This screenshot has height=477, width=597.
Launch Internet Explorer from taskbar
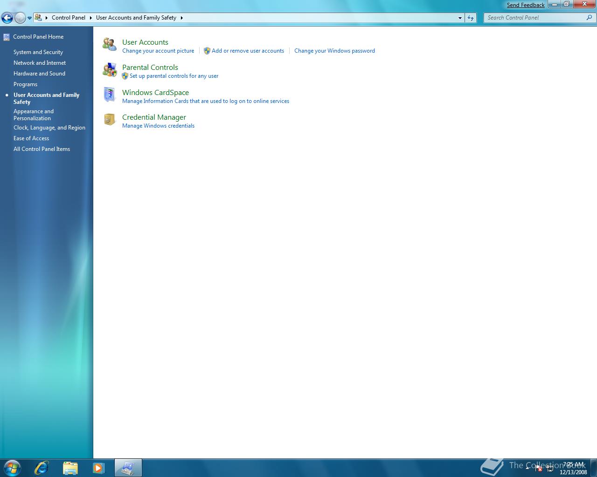[42, 468]
